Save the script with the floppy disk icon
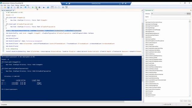This screenshot has height=108, width=192. tap(8, 7)
